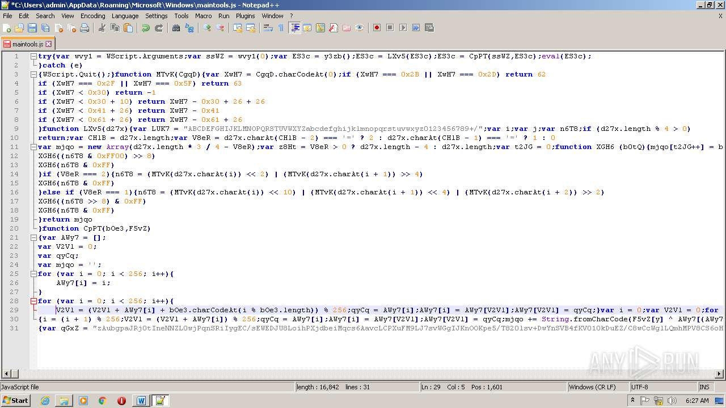Click Save Recorded Macro icon
Image resolution: width=726 pixels, height=408 pixels.
click(429, 28)
